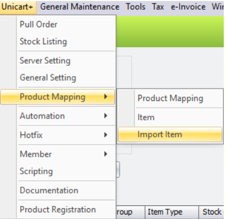Click the Item Type column header

pyautogui.click(x=172, y=212)
